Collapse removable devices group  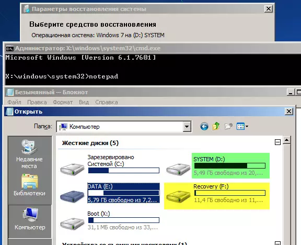click(277, 243)
